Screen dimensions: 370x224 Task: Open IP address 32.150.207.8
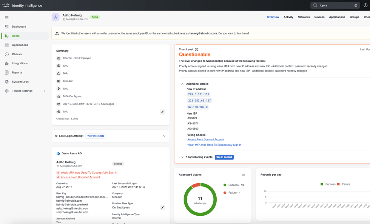198,107
